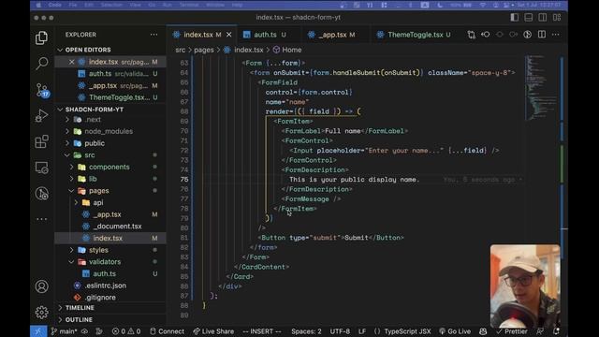
Task: Click the main branch indicator
Action: pyautogui.click(x=64, y=331)
